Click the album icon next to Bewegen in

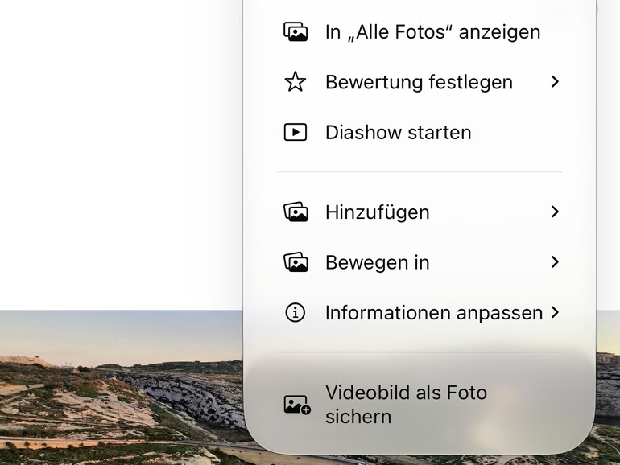(296, 262)
